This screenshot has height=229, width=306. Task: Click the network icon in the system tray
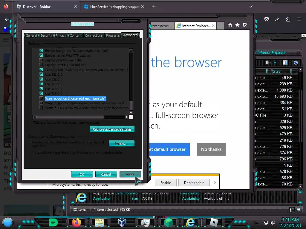[x=266, y=222]
